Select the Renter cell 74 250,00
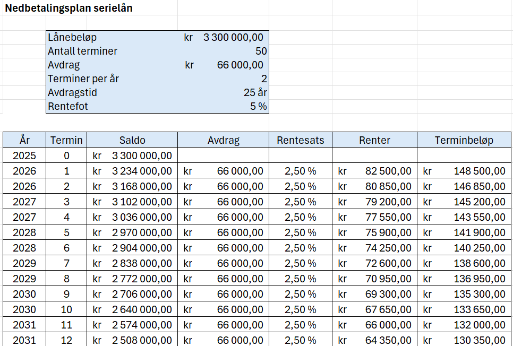The width and height of the screenshot is (513, 346). point(374,248)
